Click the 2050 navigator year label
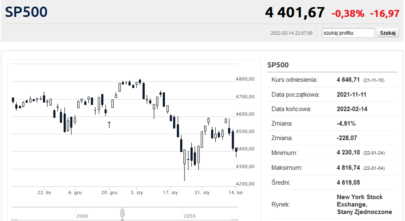The width and height of the screenshot is (405, 221). pos(190,216)
